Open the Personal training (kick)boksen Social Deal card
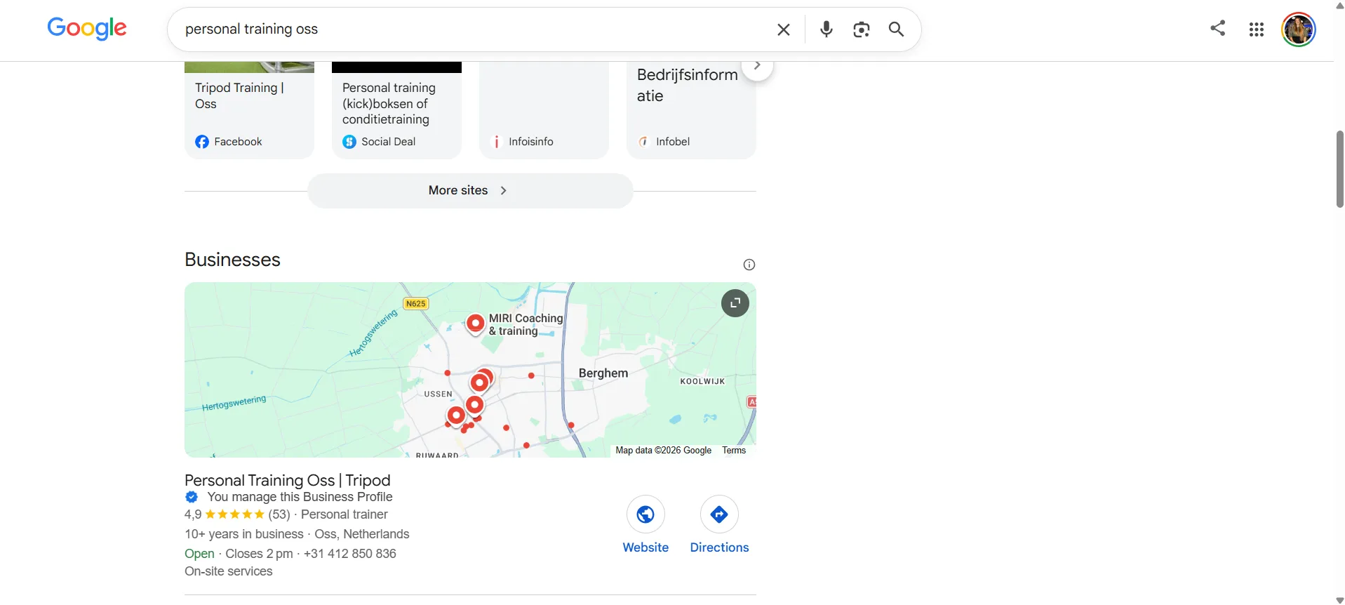 click(396, 110)
